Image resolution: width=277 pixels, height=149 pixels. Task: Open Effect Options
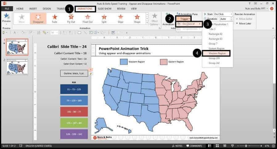point(154,19)
